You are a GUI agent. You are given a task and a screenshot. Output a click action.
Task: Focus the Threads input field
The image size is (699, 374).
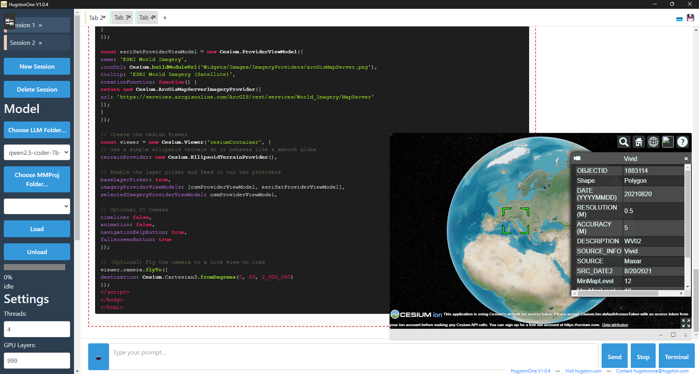click(37, 329)
